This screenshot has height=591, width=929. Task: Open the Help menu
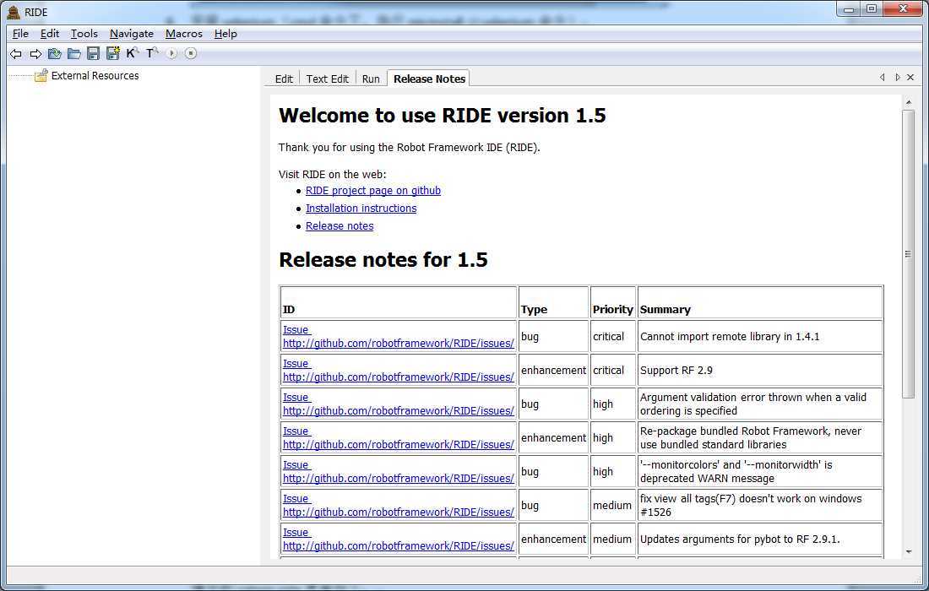pos(225,34)
